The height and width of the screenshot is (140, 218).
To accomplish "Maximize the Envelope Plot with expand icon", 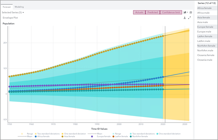I will tap(189, 18).
